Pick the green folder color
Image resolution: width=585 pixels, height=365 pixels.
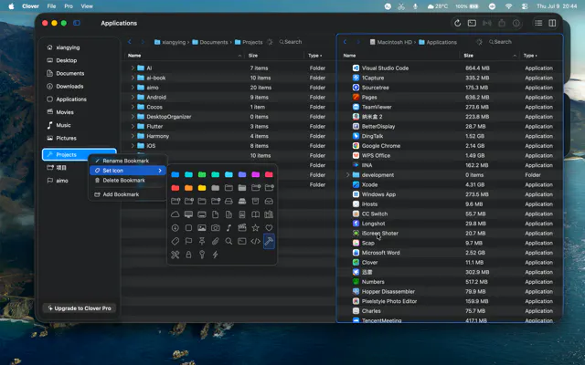[202, 174]
